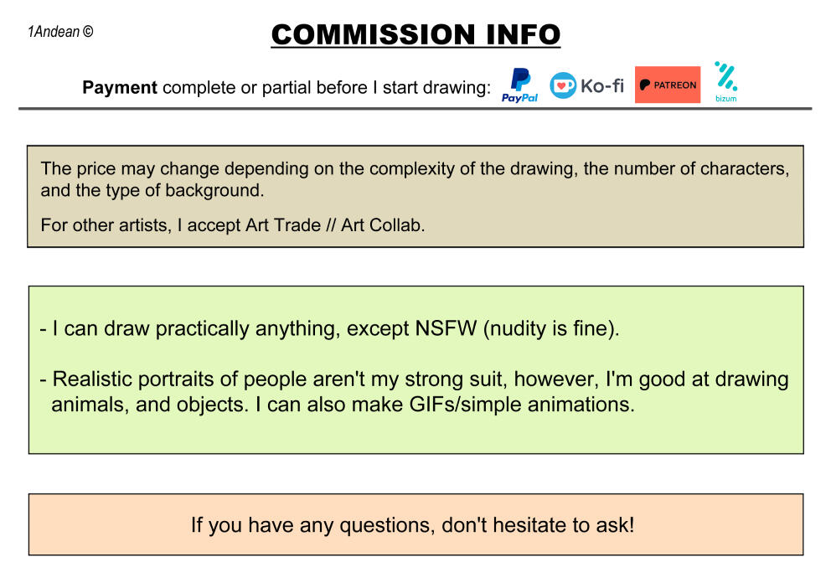Click the horizontal divider line below payment

pyautogui.click(x=415, y=109)
